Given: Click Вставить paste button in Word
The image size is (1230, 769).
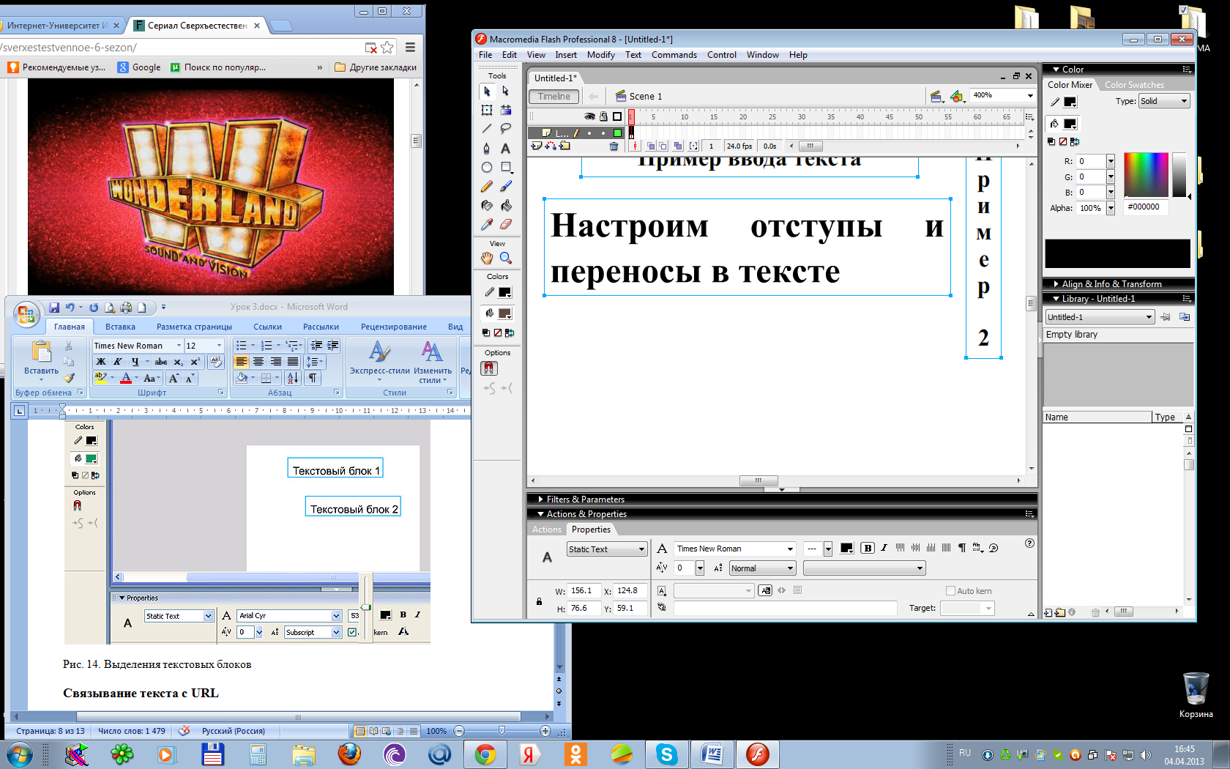Looking at the screenshot, I should tap(41, 360).
